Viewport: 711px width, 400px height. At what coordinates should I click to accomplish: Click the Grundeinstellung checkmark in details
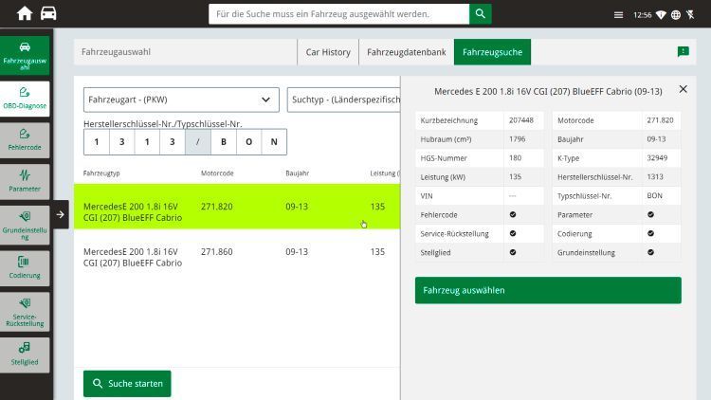pyautogui.click(x=650, y=252)
